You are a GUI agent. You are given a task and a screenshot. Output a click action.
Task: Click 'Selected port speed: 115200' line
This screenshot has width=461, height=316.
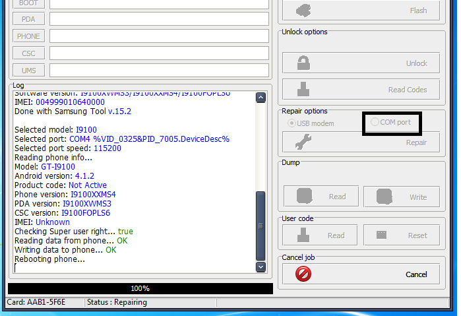click(68, 148)
